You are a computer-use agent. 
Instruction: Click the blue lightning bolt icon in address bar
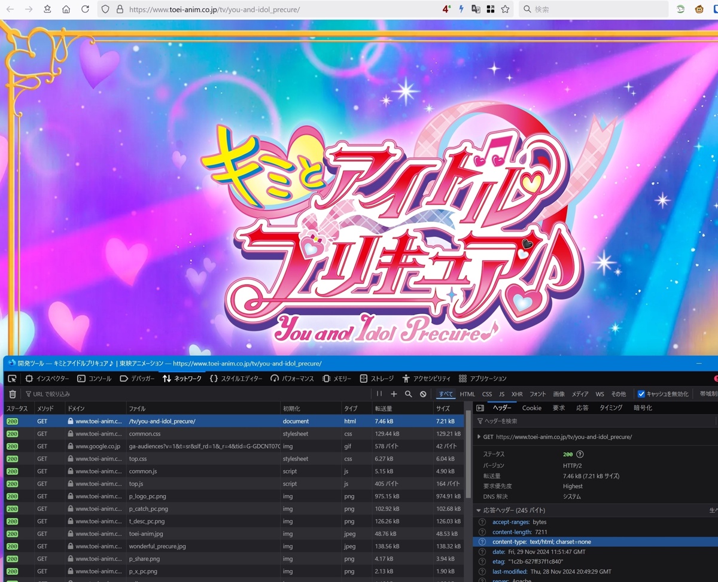(x=461, y=10)
